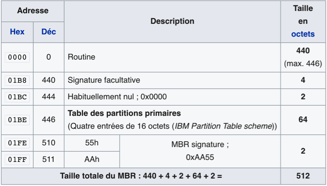This screenshot has height=186, width=327.
Task: Follow the "octets" link in size header
Action: [x=303, y=34]
